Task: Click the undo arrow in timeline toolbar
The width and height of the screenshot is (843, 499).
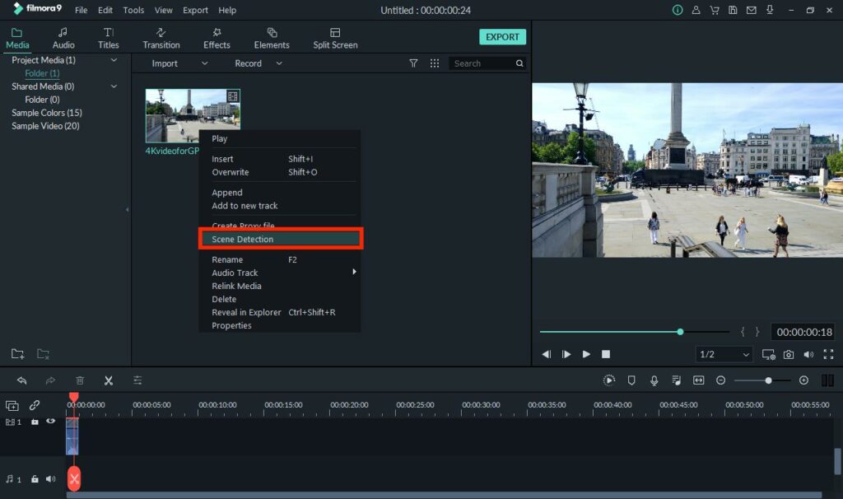Action: pos(21,380)
